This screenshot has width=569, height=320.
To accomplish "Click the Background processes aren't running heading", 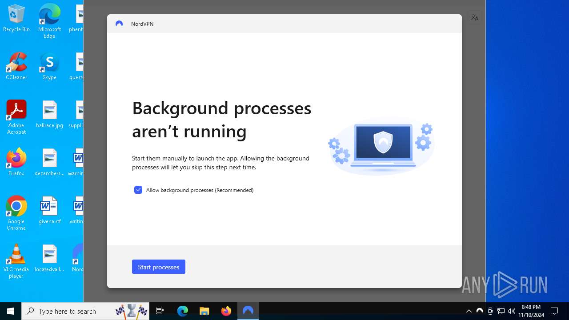I will point(222,120).
